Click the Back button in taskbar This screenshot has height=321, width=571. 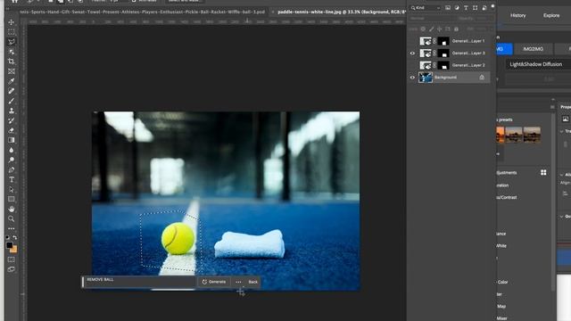(x=252, y=282)
